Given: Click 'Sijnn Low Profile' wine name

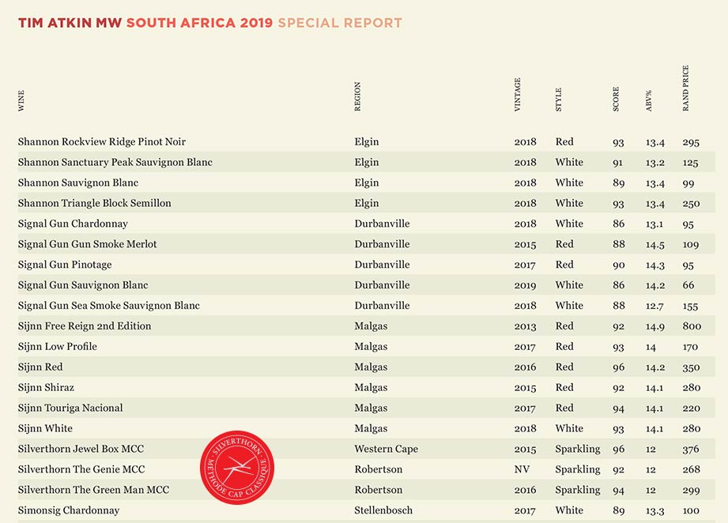Looking at the screenshot, I should (58, 347).
